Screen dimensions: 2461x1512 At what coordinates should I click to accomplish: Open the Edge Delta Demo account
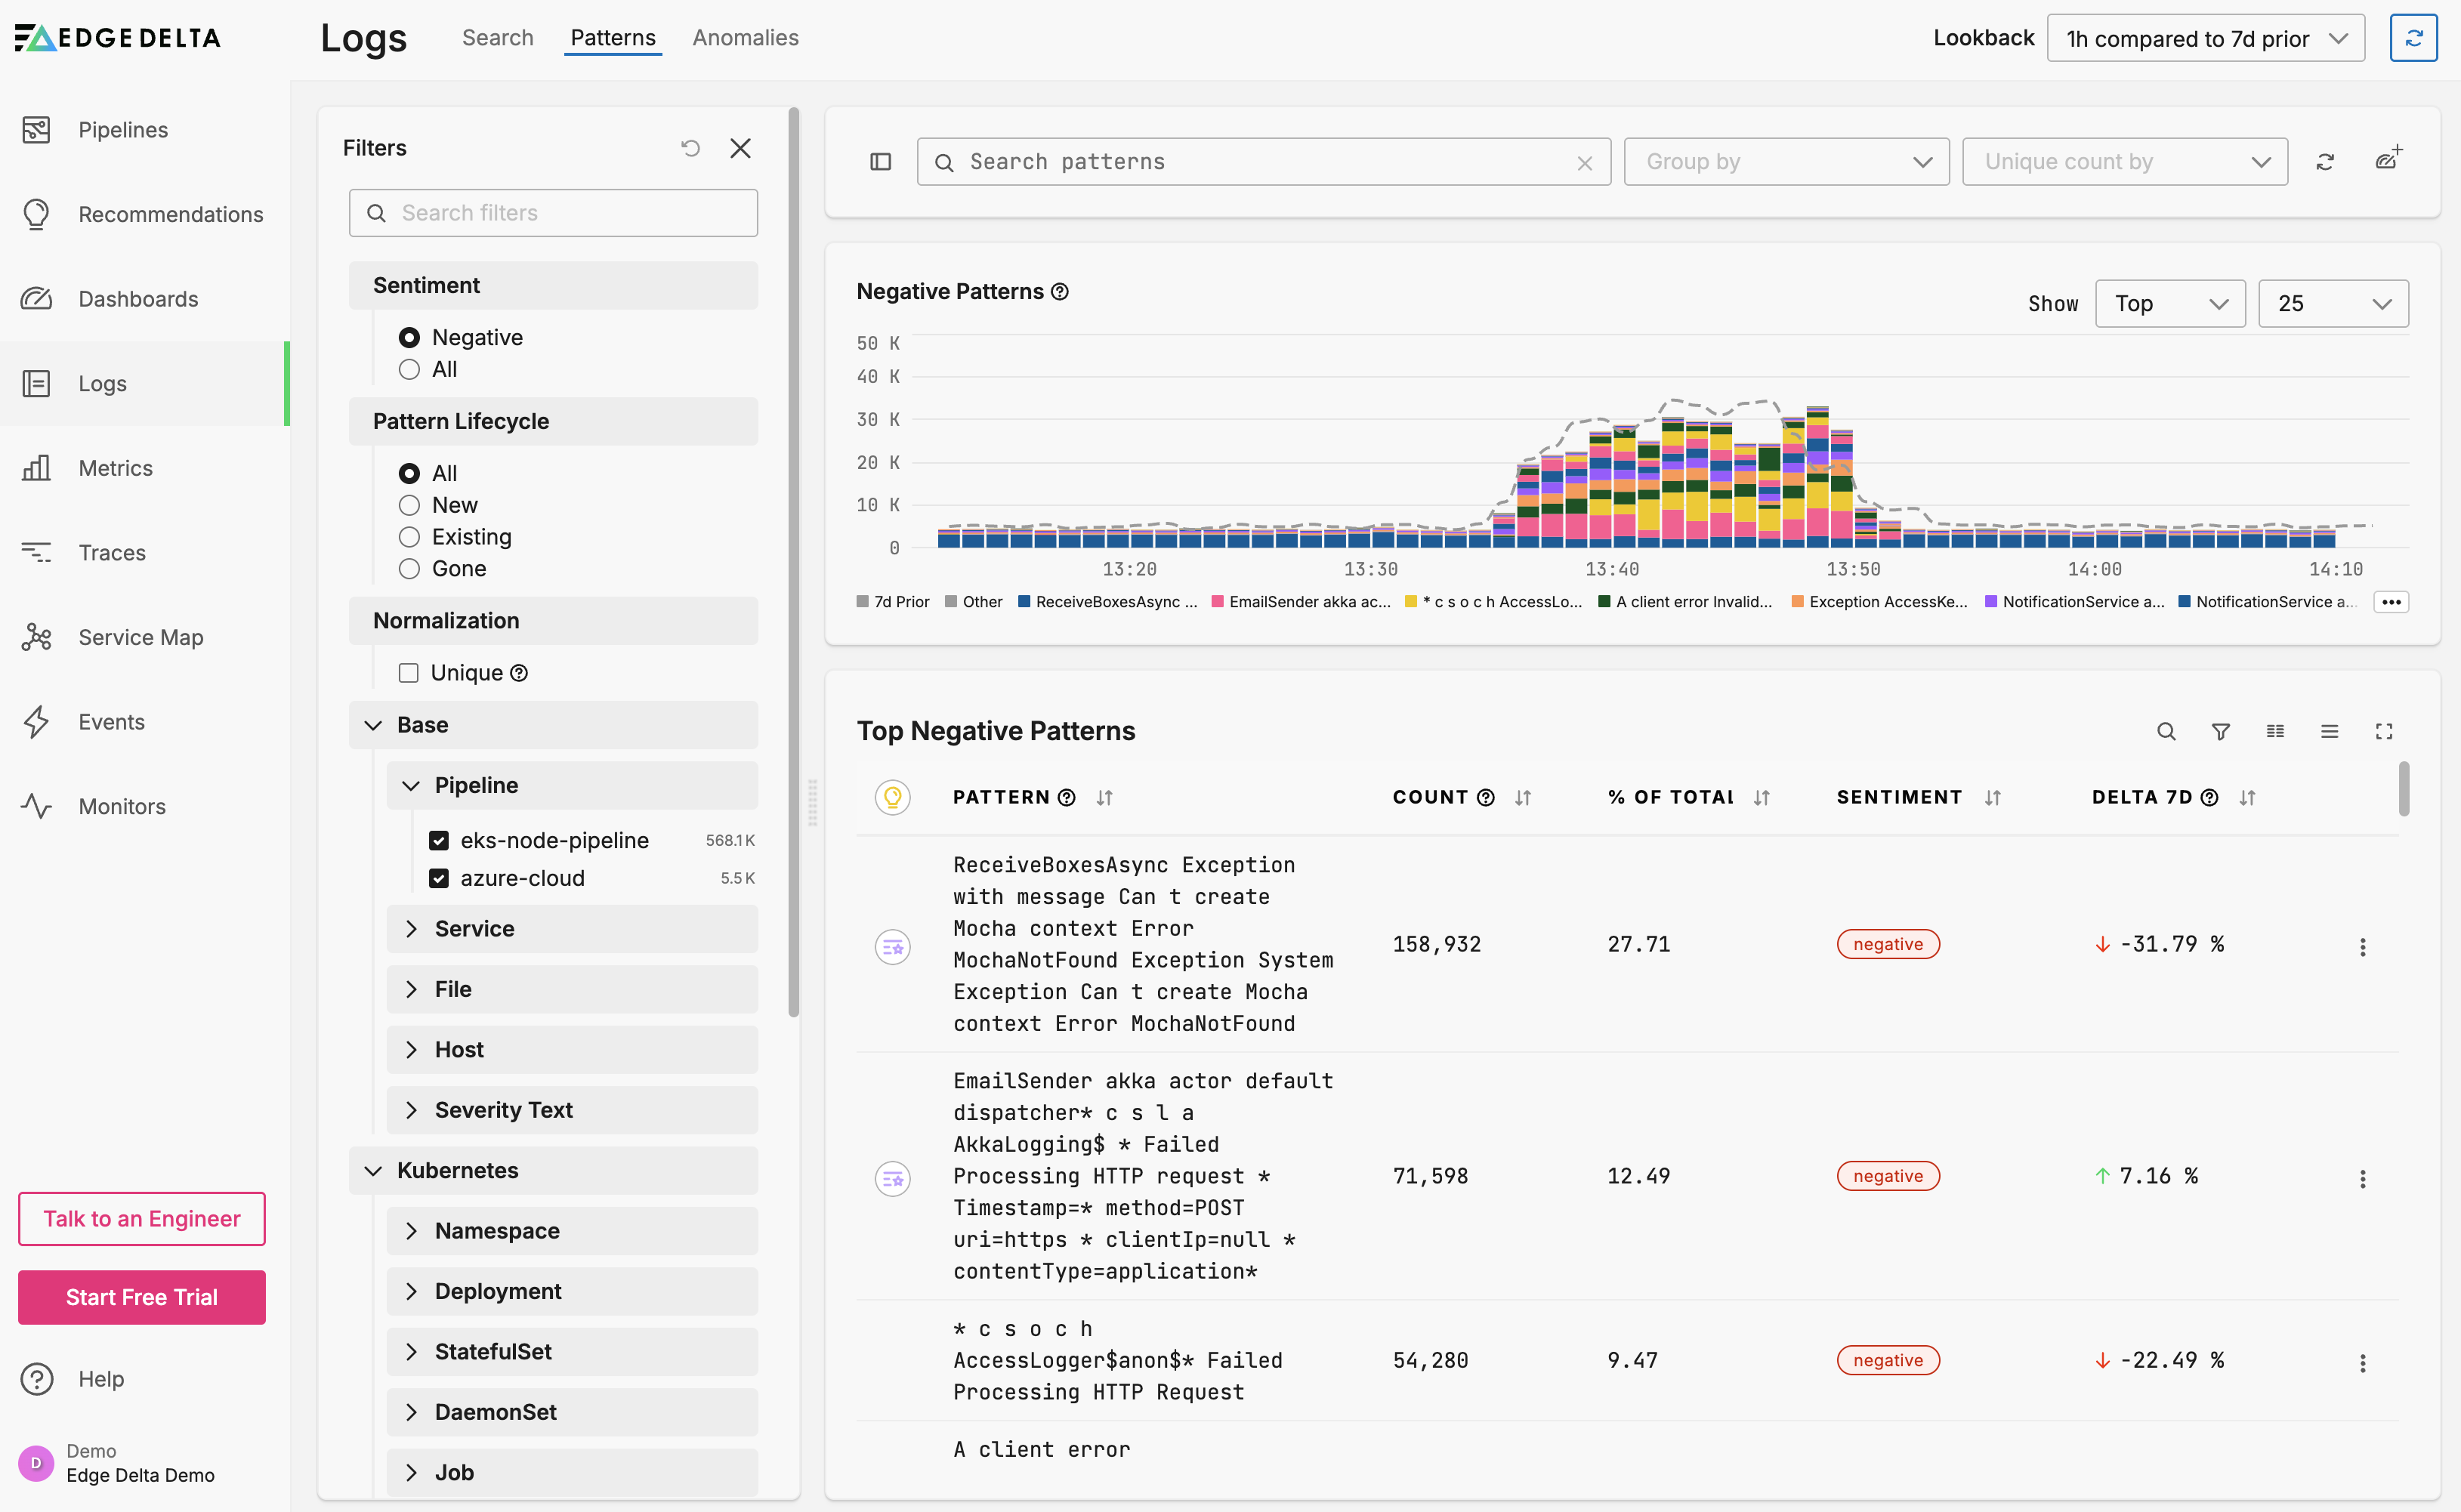[x=118, y=1463]
